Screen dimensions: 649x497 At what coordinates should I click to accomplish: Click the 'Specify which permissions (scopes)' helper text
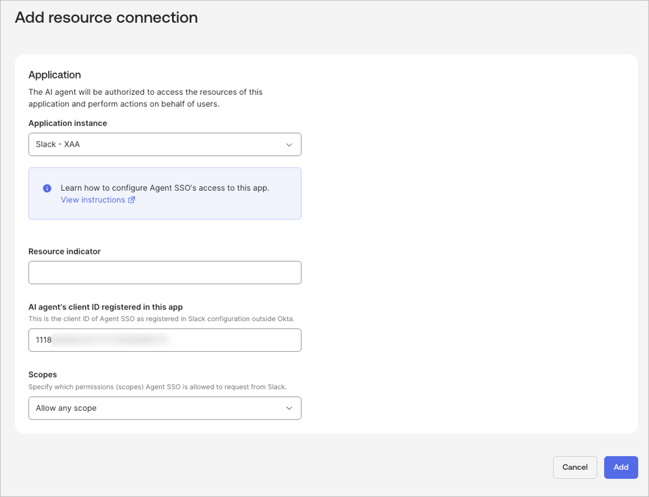coord(158,387)
